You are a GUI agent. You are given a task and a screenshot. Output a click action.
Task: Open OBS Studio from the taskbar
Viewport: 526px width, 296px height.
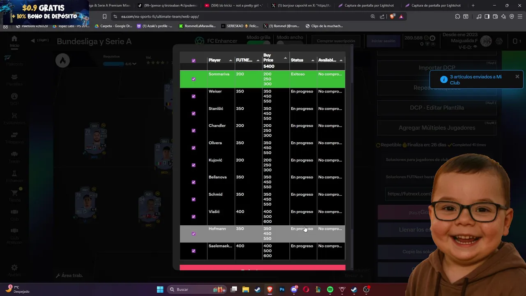366,289
